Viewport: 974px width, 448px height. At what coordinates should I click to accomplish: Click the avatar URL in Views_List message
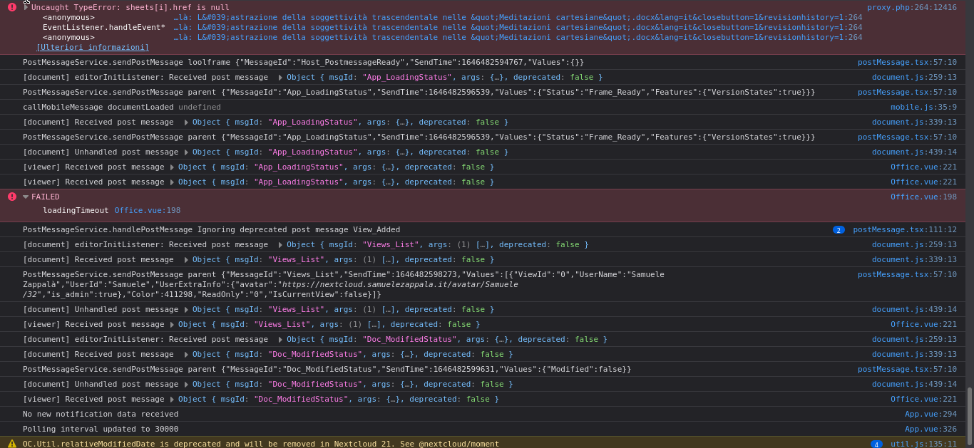click(x=400, y=284)
